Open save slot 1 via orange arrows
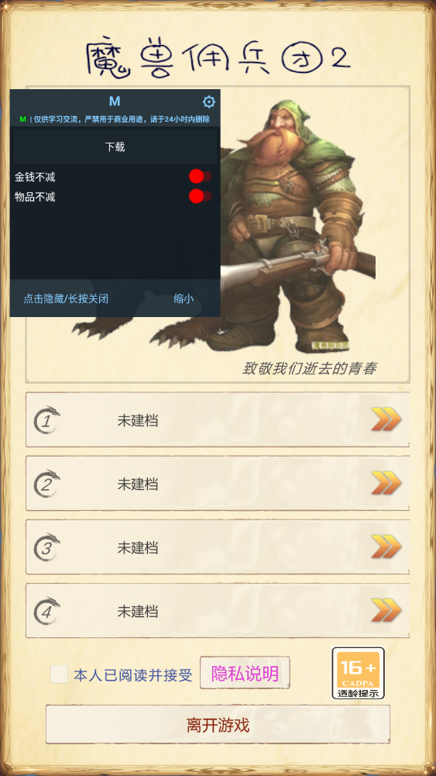This screenshot has height=776, width=436. click(x=386, y=419)
